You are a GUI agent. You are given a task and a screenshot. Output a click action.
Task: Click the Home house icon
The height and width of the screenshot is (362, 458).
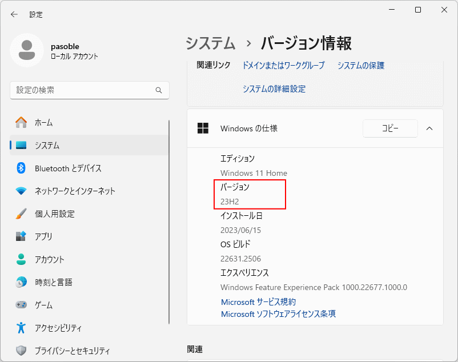tap(21, 122)
